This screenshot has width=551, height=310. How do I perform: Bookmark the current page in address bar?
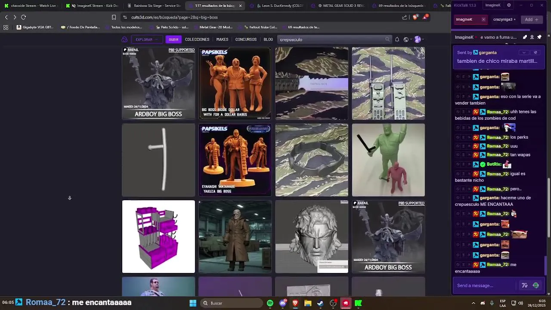coord(114,17)
